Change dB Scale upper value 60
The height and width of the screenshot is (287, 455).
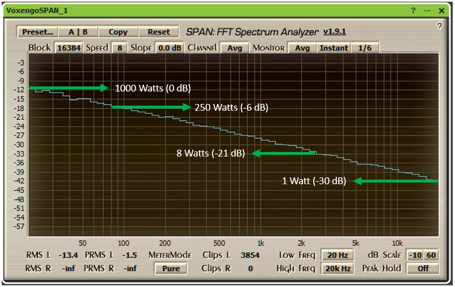(431, 255)
